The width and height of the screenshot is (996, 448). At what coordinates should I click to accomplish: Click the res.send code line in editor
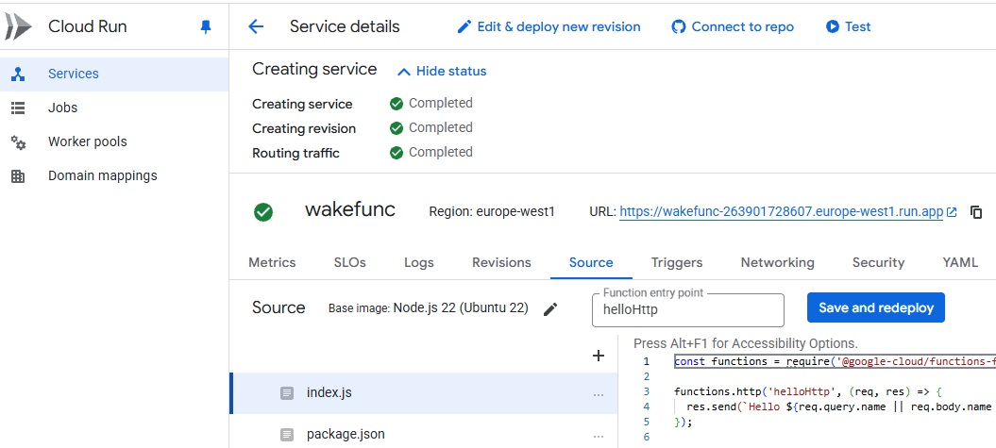[838, 407]
